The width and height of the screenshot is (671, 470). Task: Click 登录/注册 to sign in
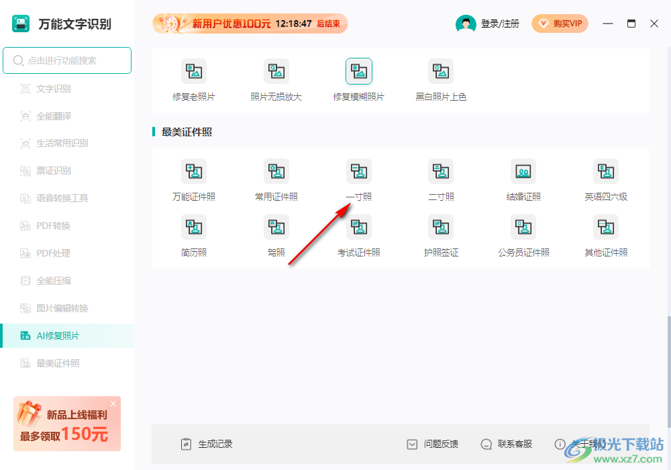coord(500,24)
